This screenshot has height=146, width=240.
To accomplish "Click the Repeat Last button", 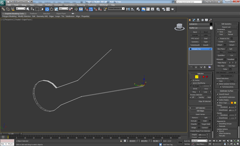I will pyautogui.click(x=226, y=27).
